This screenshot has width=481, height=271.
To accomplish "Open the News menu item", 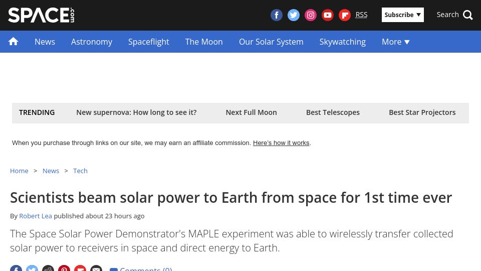I will [x=45, y=42].
